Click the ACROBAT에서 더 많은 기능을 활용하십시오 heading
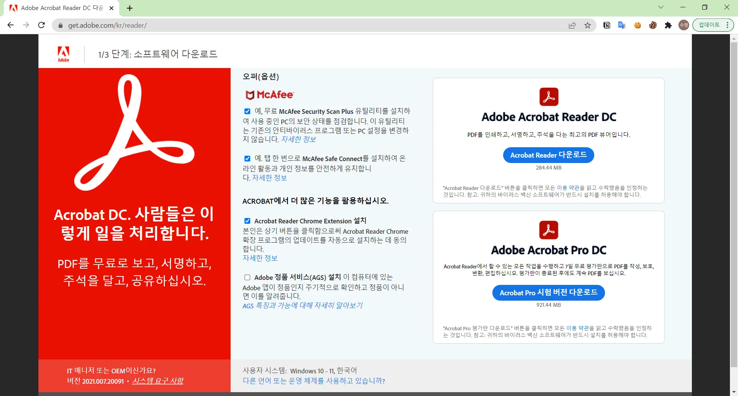738x396 pixels. (x=316, y=201)
